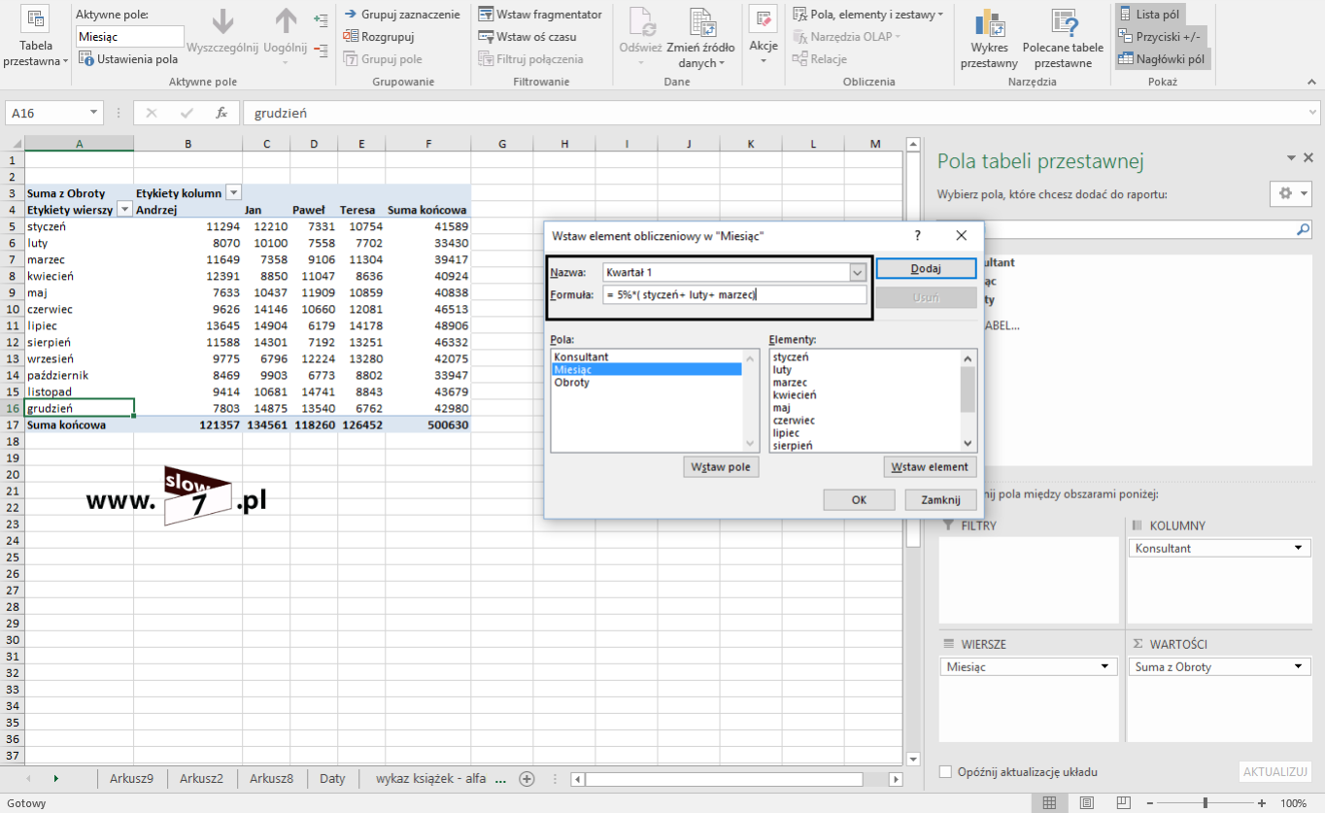Open the Etykiety wierszy filter dropdown
Image resolution: width=1325 pixels, height=813 pixels.
(124, 209)
